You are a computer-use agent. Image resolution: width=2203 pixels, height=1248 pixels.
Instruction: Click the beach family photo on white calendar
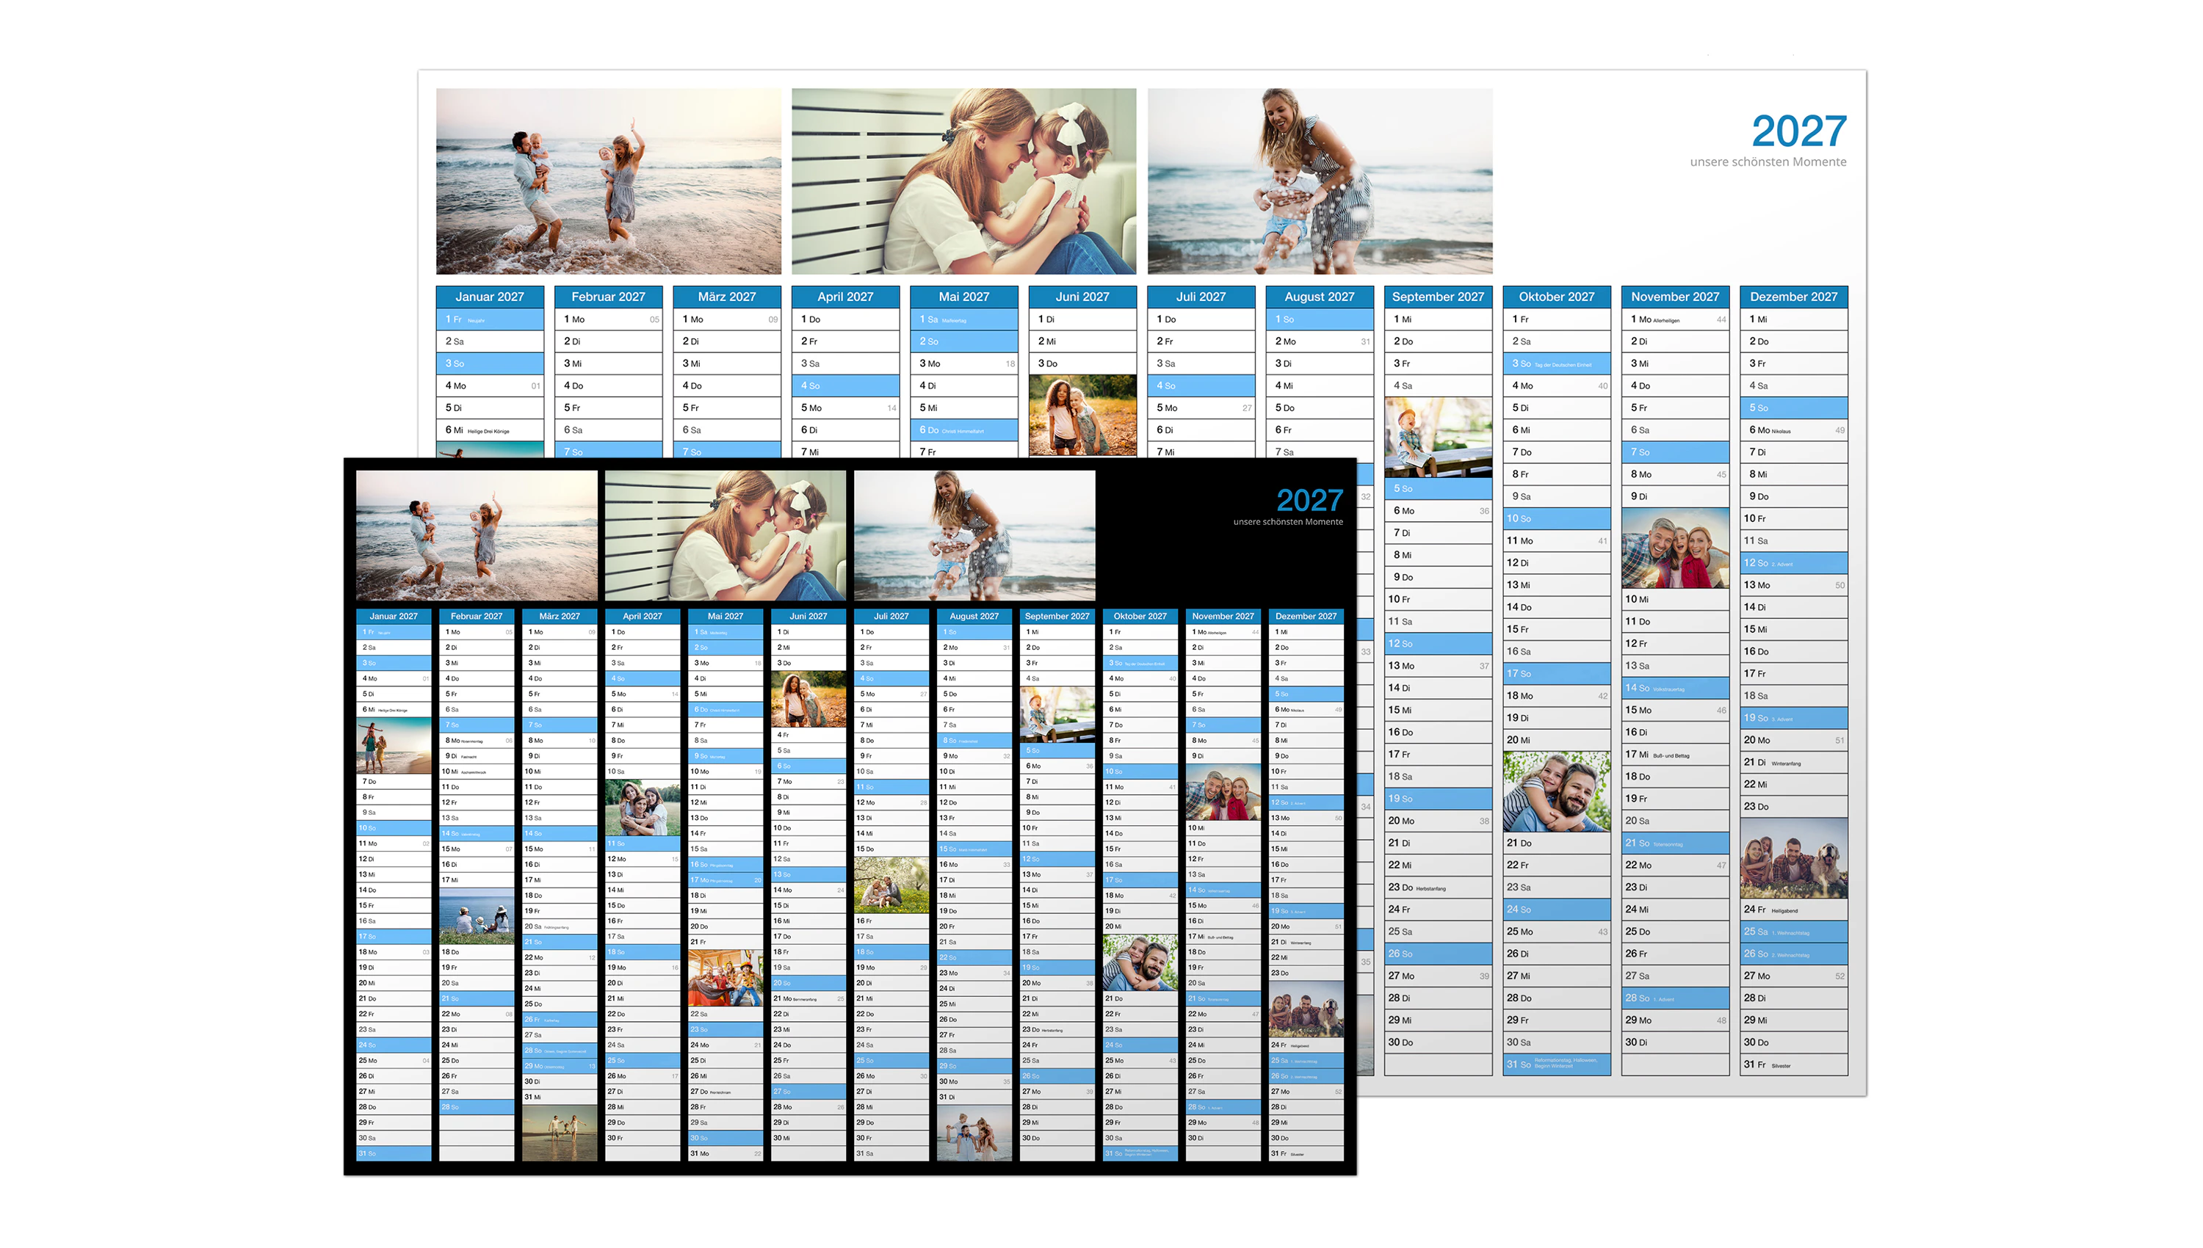(x=608, y=181)
